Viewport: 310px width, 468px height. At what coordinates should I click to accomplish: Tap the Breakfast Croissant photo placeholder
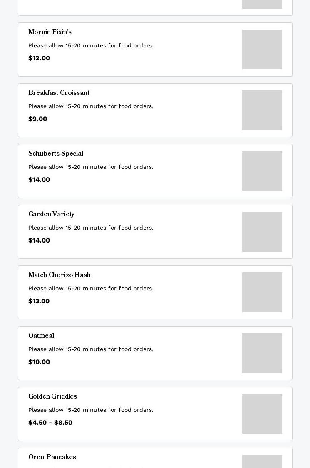pyautogui.click(x=262, y=110)
